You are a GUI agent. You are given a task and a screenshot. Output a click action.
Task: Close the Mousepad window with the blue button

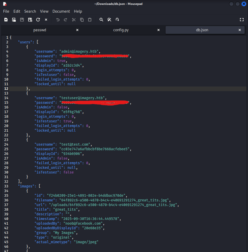pos(244,4)
